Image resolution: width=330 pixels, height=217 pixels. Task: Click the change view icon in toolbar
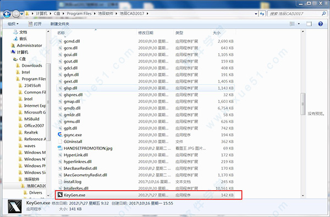(292, 24)
